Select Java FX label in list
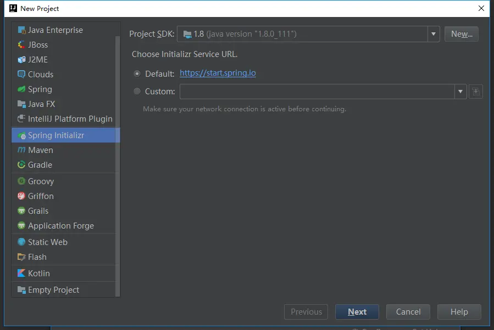The height and width of the screenshot is (330, 494). tap(42, 104)
